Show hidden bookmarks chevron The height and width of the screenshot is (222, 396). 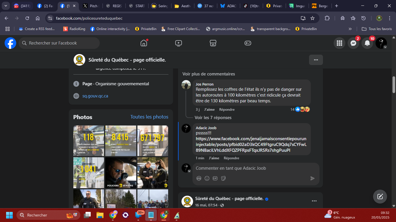350,29
